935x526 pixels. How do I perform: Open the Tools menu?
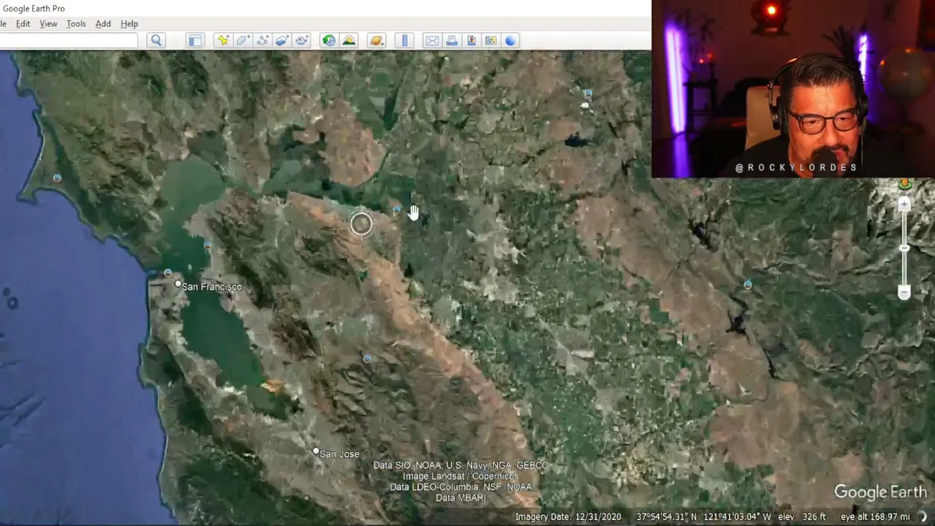76,24
